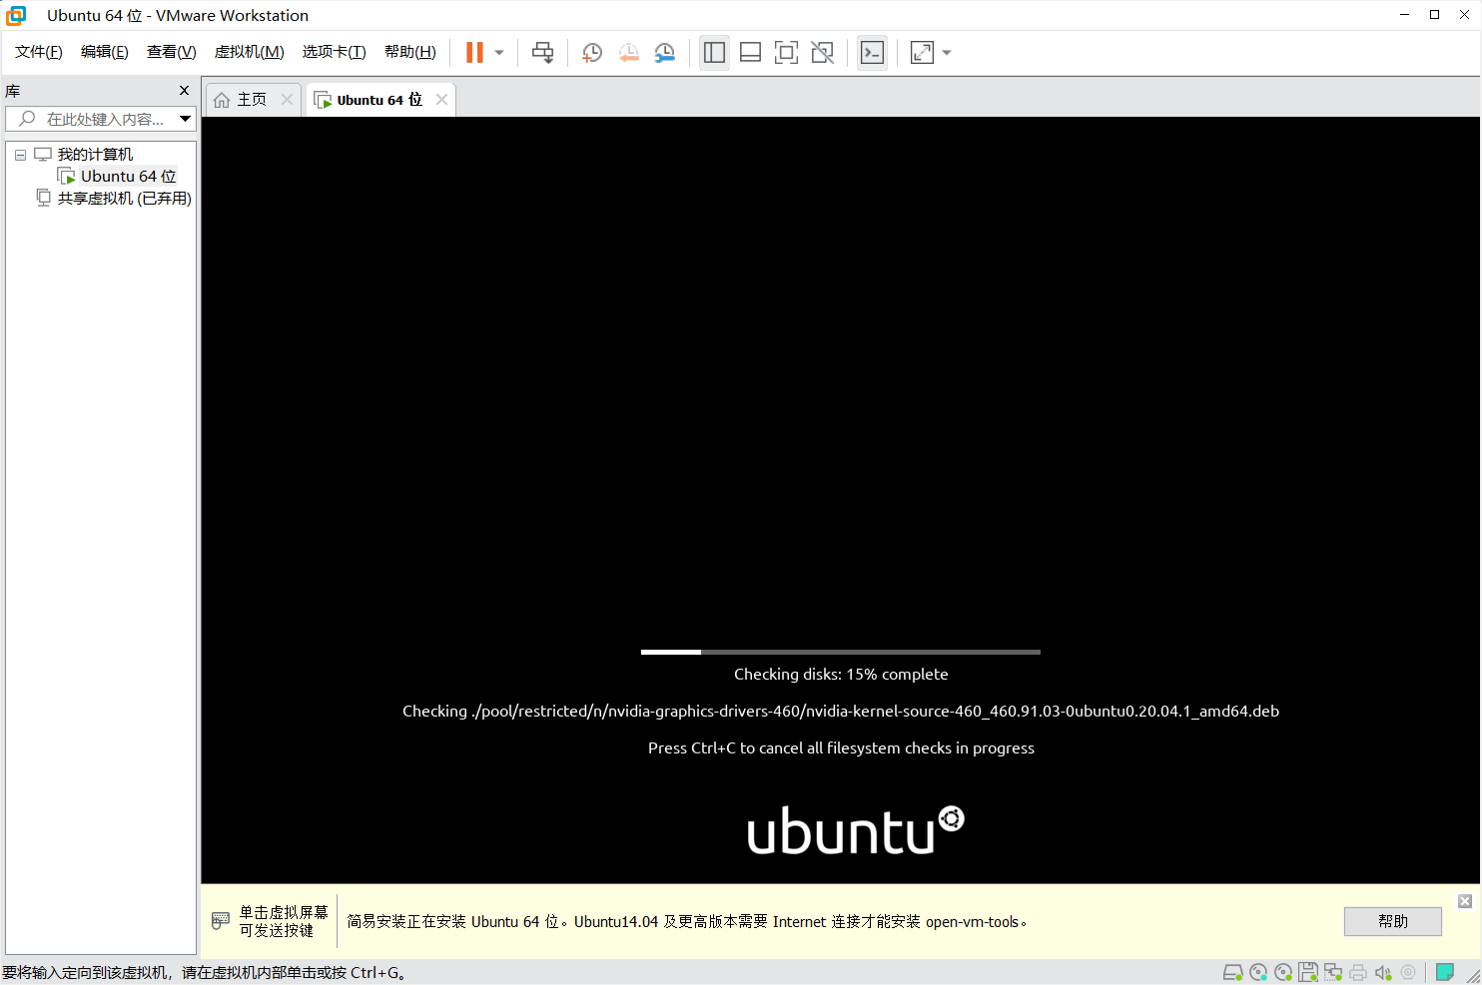Click the 帮助 button in the notification bar
Image resolution: width=1482 pixels, height=985 pixels.
(1392, 921)
